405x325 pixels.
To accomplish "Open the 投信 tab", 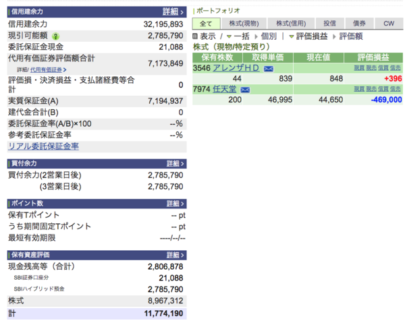I will [330, 24].
